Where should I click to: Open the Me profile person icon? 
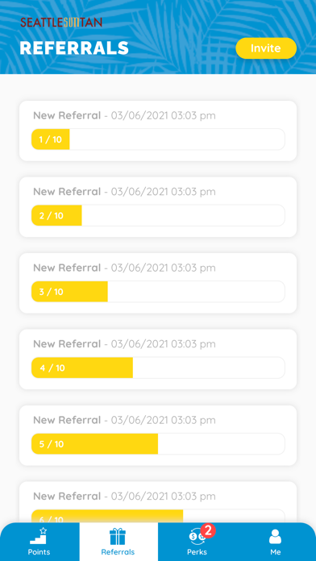[275, 537]
